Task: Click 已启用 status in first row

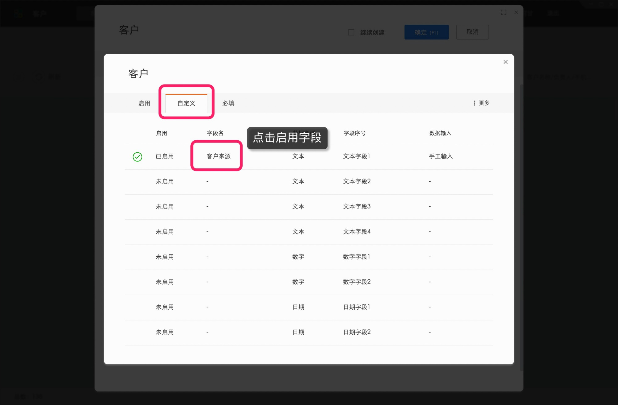Action: [x=165, y=156]
